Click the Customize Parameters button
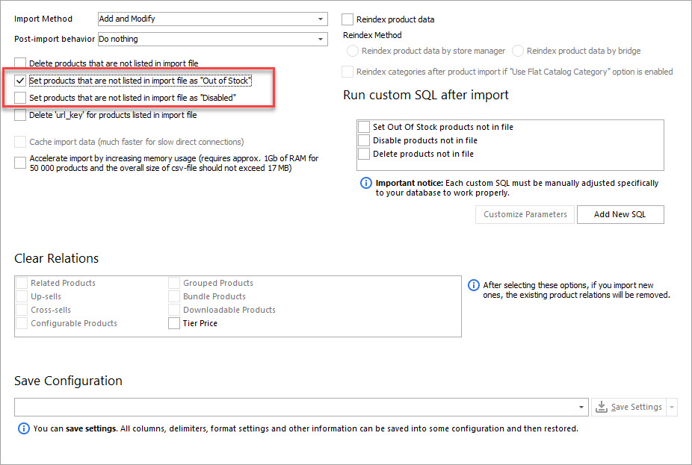Image resolution: width=692 pixels, height=465 pixels. pos(525,214)
